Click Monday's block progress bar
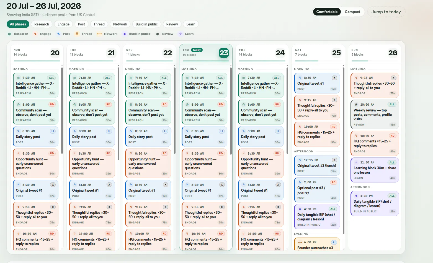The width and height of the screenshot is (433, 263). pyautogui.click(x=37, y=61)
